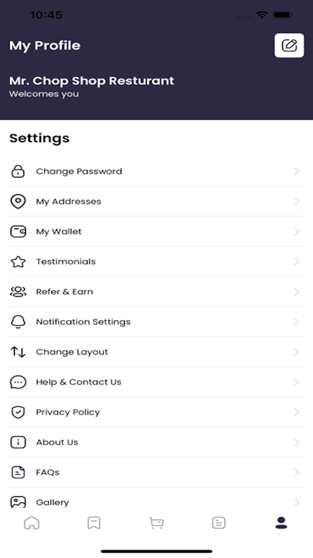
Task: Click the lock icon beside Change Password
Action: point(18,171)
